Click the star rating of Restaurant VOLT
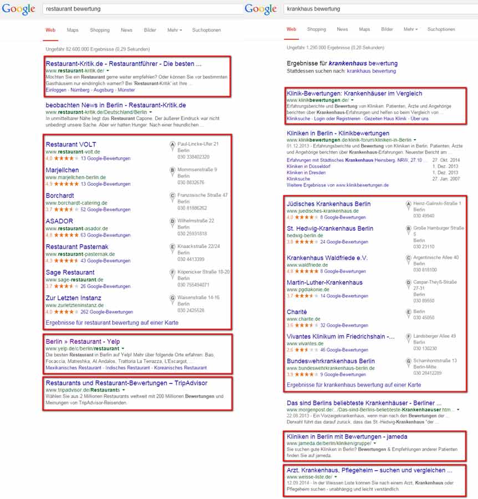 [66, 158]
